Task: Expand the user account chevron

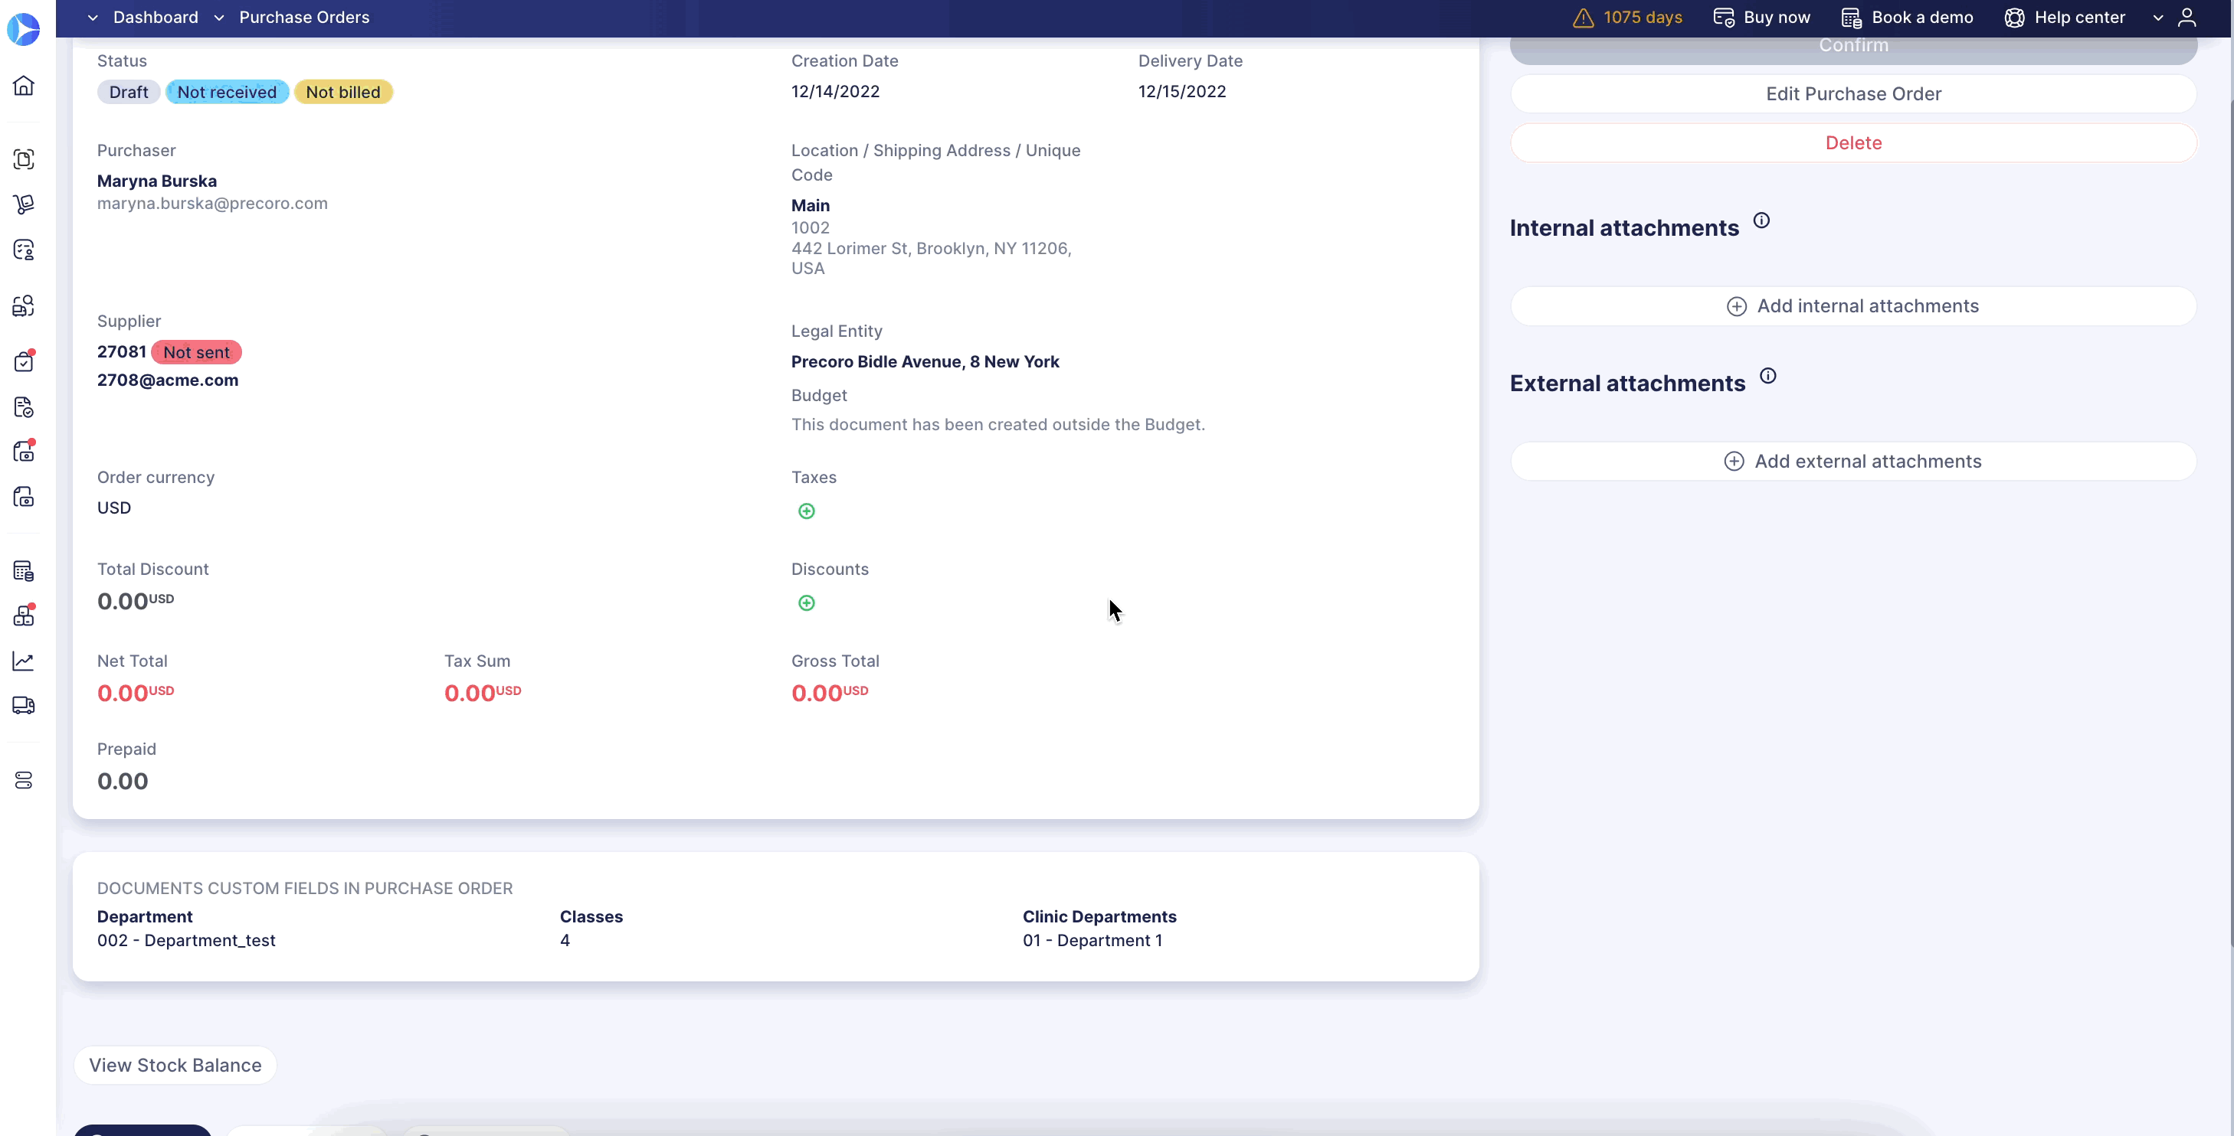Action: click(2159, 18)
